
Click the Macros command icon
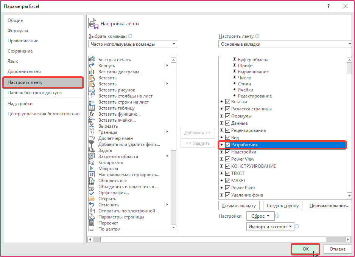(92, 169)
